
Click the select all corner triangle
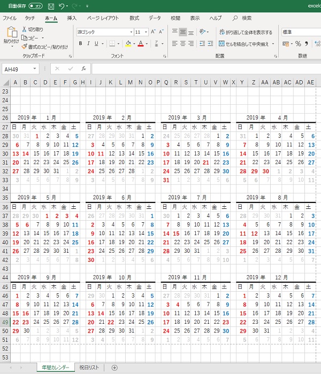pyautogui.click(x=6, y=82)
